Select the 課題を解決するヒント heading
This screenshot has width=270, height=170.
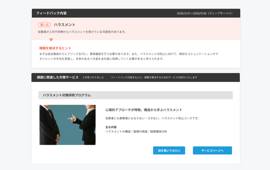tap(55, 48)
